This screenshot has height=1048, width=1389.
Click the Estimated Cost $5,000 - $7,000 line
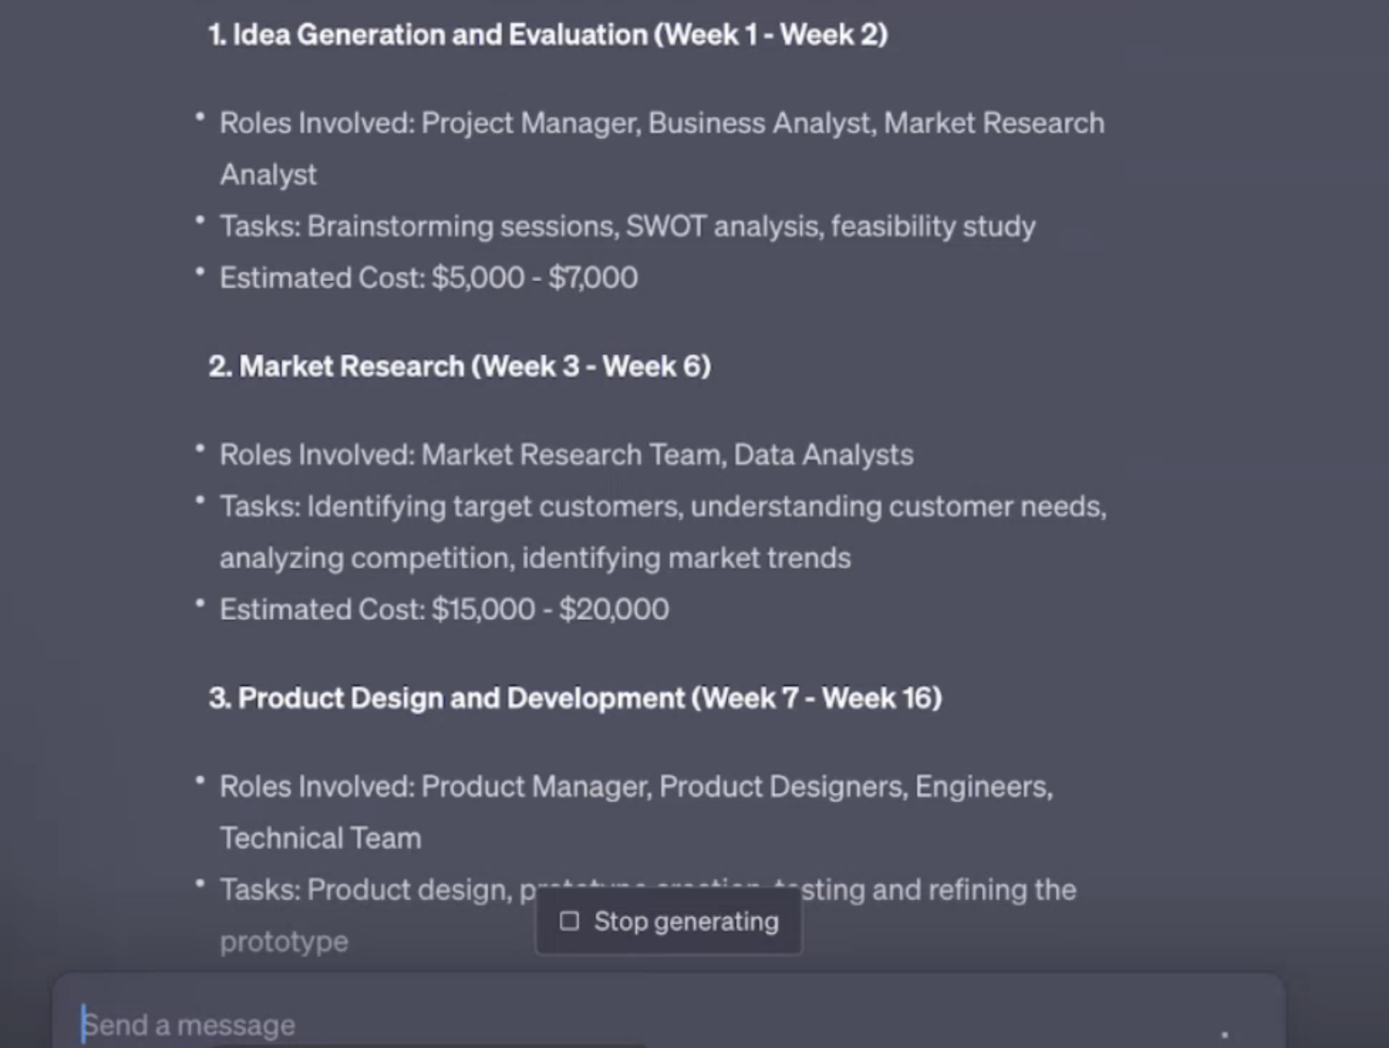429,278
